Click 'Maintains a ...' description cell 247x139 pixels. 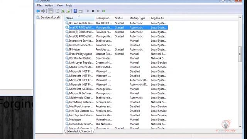104,120
